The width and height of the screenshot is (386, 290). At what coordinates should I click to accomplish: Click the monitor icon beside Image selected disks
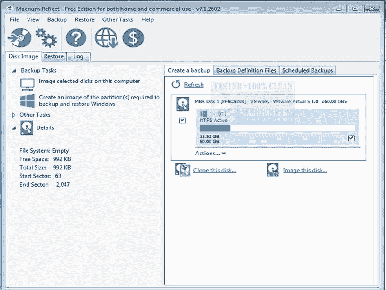click(x=27, y=83)
